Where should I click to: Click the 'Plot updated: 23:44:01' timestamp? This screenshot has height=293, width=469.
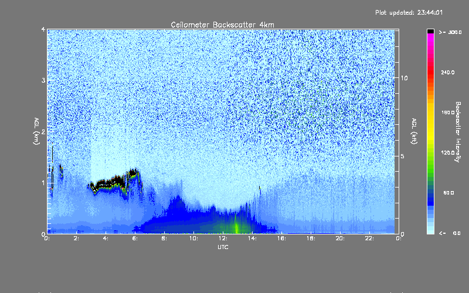[x=409, y=12]
